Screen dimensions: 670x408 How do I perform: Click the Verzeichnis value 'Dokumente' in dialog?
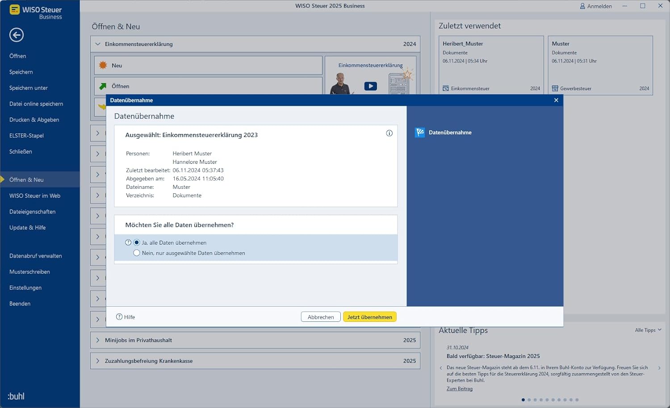(x=187, y=195)
